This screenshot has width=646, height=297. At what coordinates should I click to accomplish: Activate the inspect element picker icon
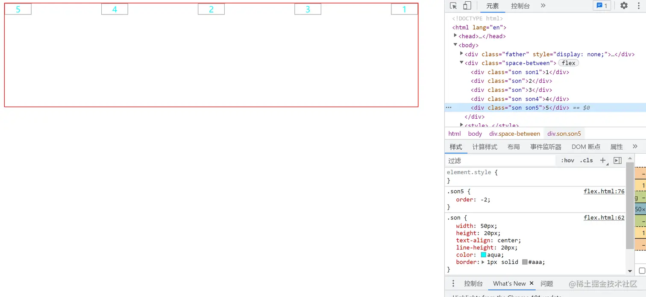coord(454,6)
